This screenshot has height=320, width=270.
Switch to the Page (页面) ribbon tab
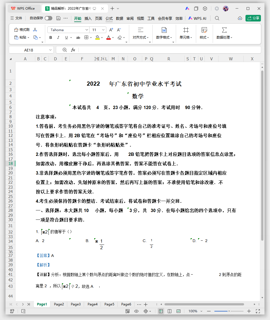[x=98, y=18]
